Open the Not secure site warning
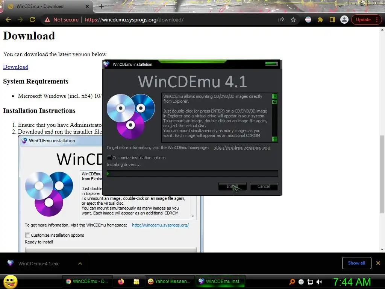The image size is (385, 289). tap(62, 20)
